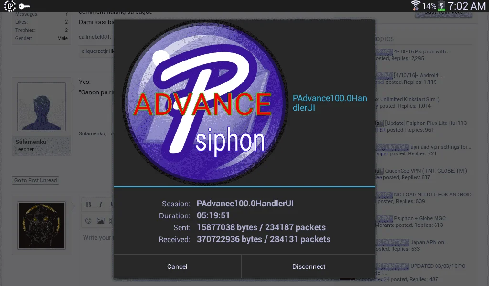The height and width of the screenshot is (286, 489).
Task: Tap the Trophies count row in profile
Action: click(41, 30)
